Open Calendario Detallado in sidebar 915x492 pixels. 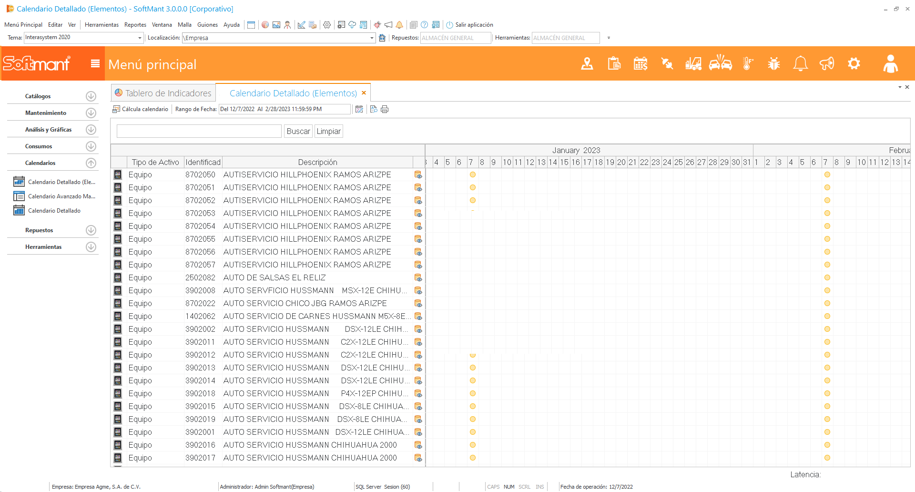(47, 210)
